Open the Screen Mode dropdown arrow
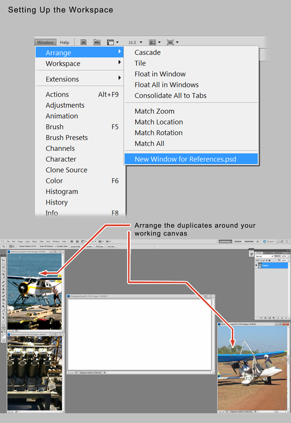291x423 pixels. point(178,42)
